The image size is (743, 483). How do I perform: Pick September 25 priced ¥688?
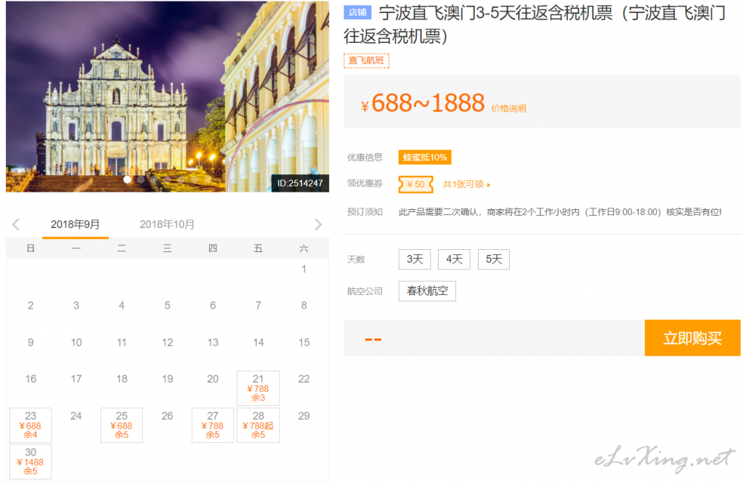[122, 425]
